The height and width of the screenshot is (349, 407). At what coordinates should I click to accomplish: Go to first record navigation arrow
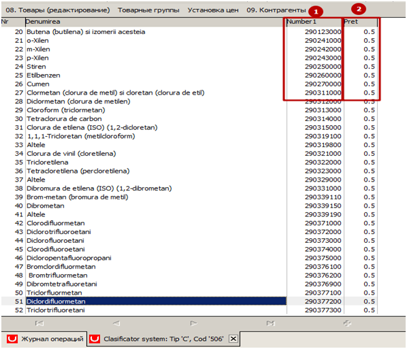[39, 323]
